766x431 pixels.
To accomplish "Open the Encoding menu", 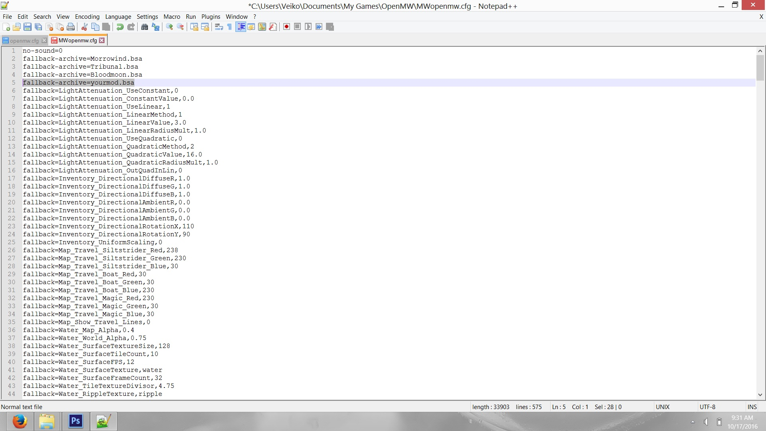I will (87, 16).
